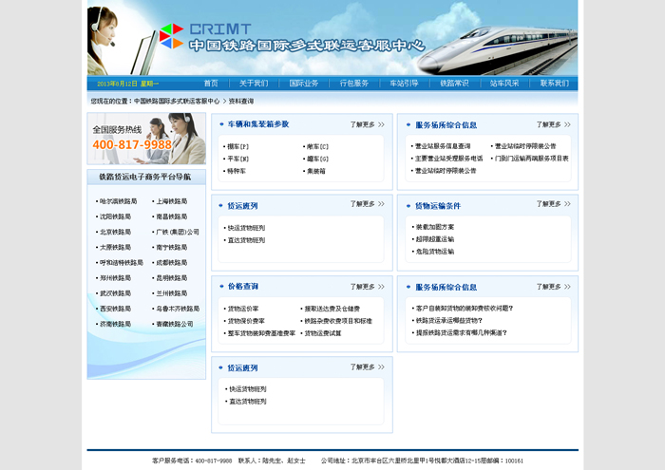The width and height of the screenshot is (665, 470).
Task: Select 行包服务 in the navigation bar
Action: tap(354, 84)
